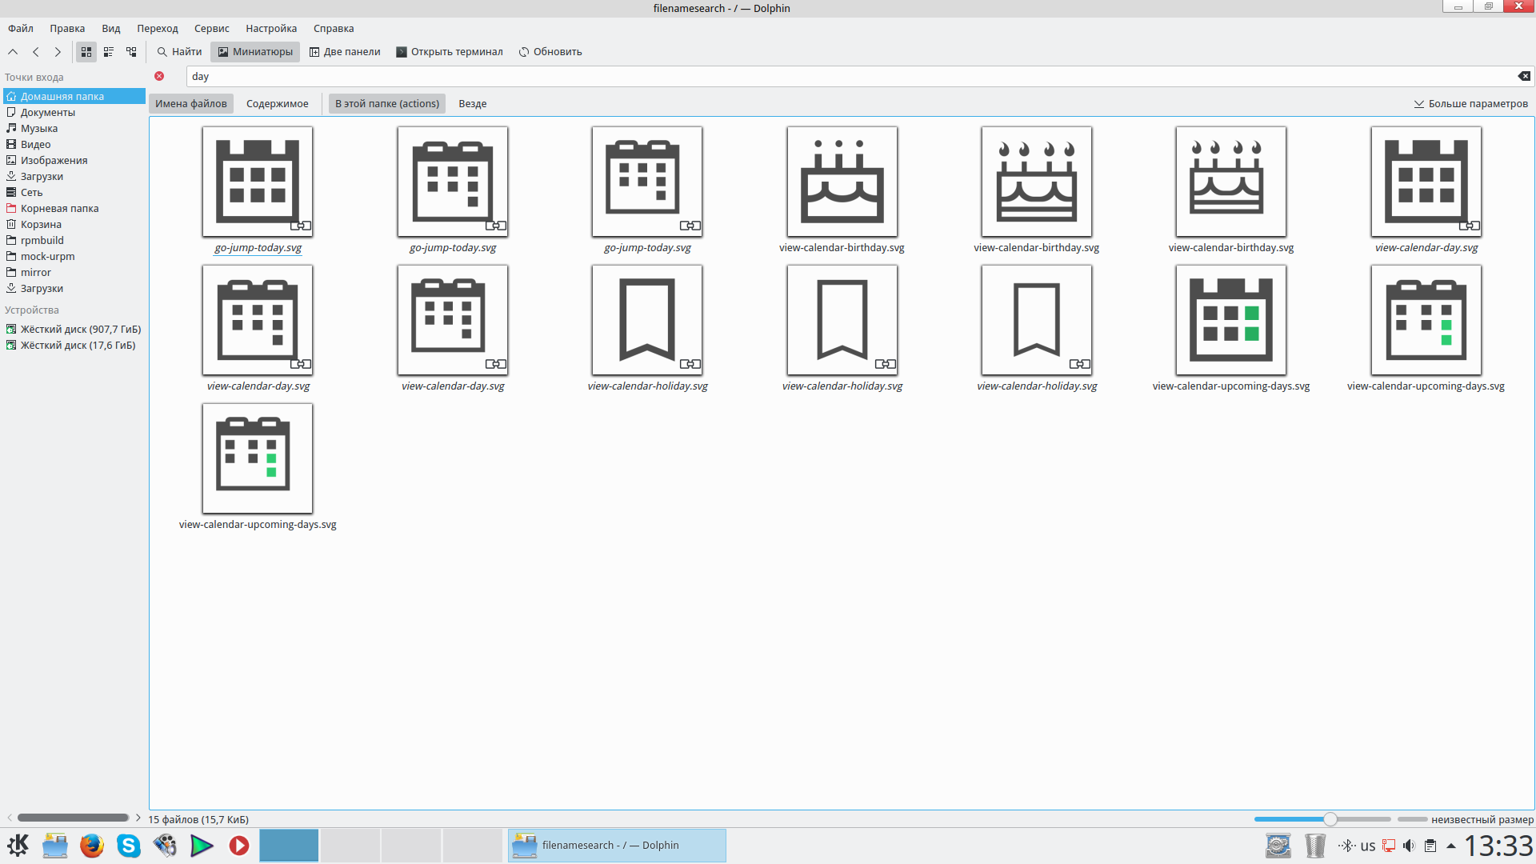Image resolution: width=1536 pixels, height=864 pixels.
Task: Click Открыть терминал button
Action: [450, 52]
